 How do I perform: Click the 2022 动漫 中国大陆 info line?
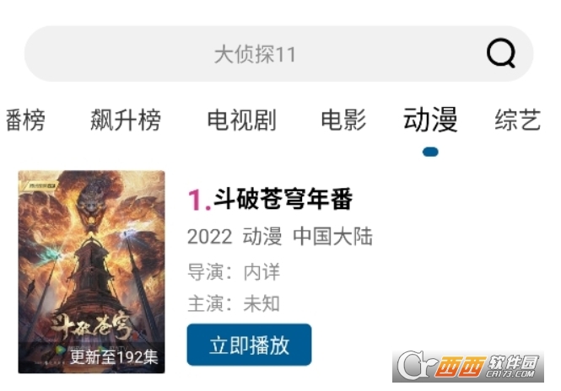click(280, 237)
